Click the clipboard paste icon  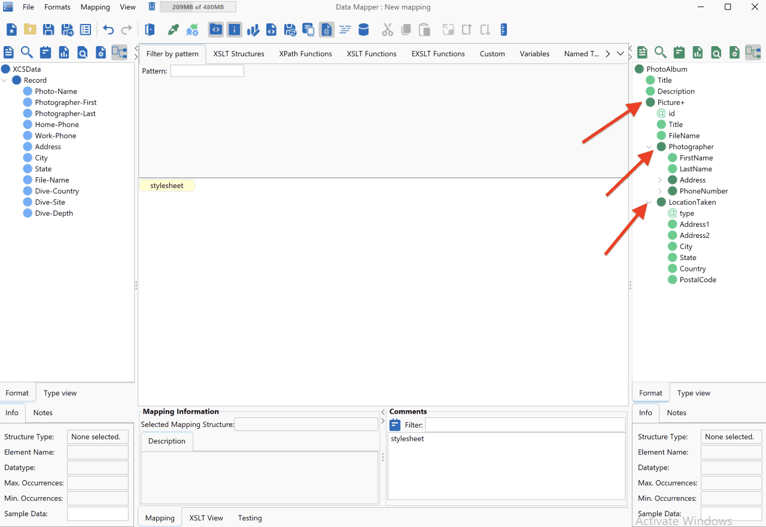(x=424, y=29)
